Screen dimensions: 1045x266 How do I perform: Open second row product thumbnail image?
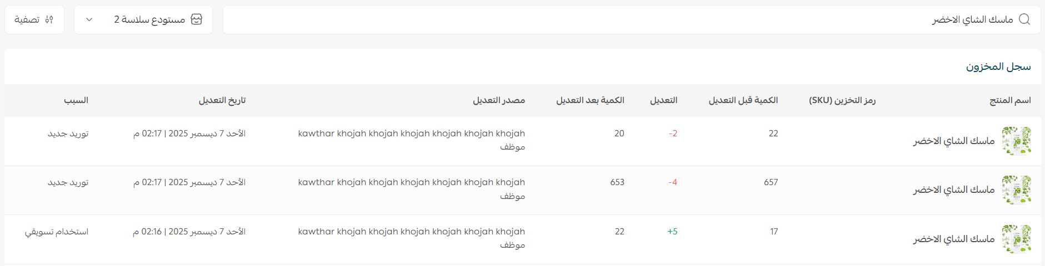pos(1016,190)
